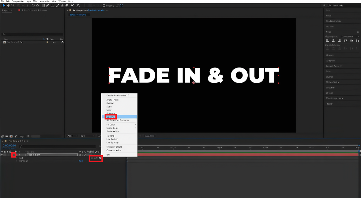Viewport: 361px width, 198px height.
Task: Click the Align Bottom icon
Action: tap(358, 41)
